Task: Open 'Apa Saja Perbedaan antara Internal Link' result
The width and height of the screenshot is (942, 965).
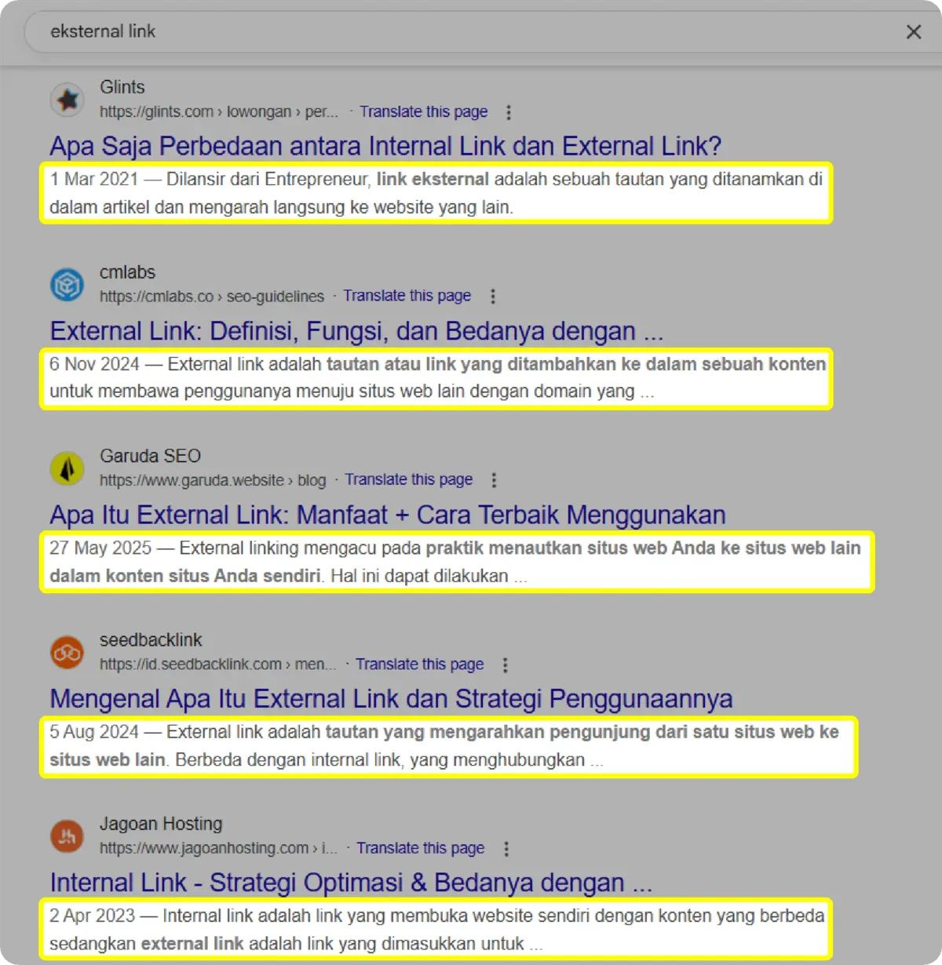Action: (x=385, y=146)
